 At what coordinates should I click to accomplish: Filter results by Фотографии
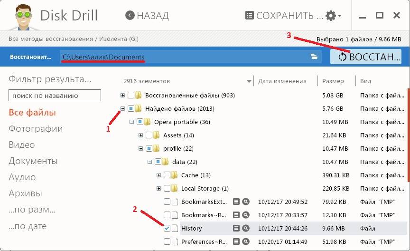(x=36, y=129)
